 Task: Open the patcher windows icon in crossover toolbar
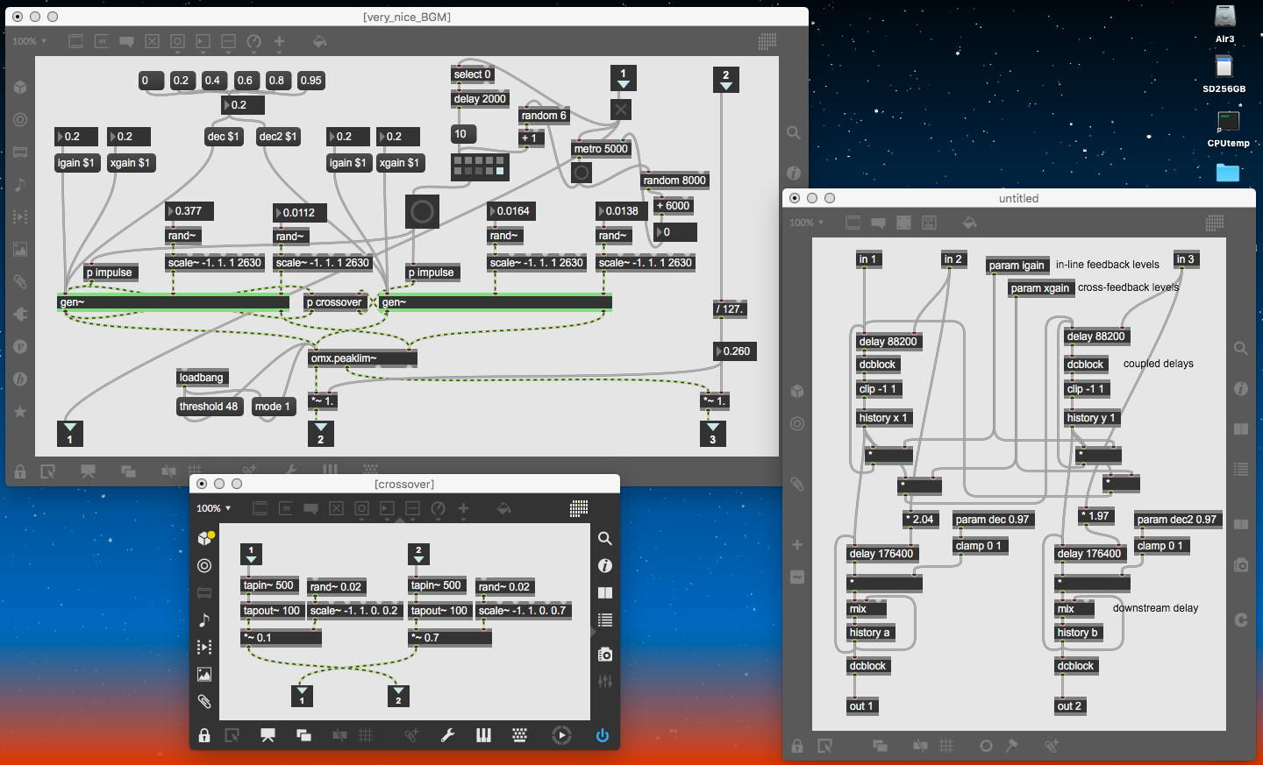pyautogui.click(x=303, y=735)
